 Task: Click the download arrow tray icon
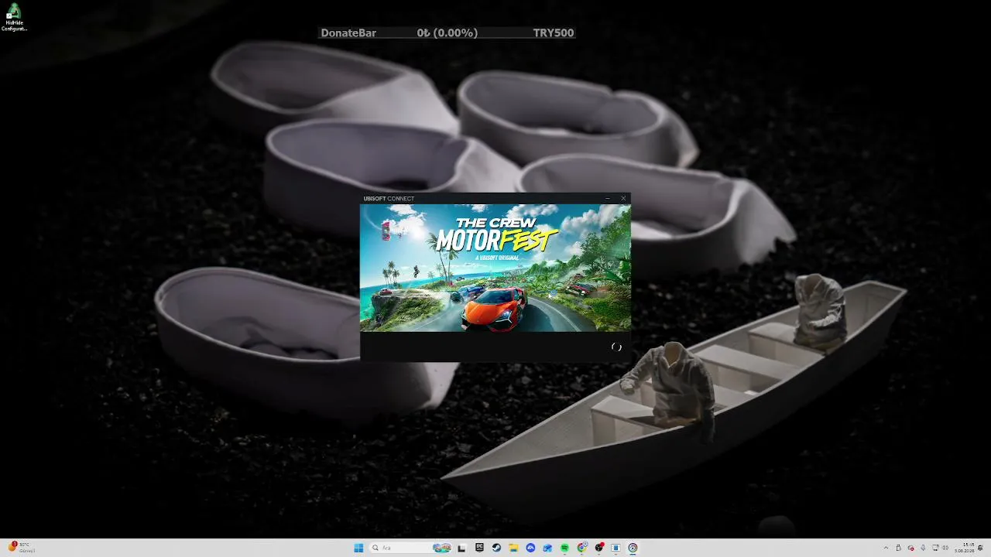923,548
